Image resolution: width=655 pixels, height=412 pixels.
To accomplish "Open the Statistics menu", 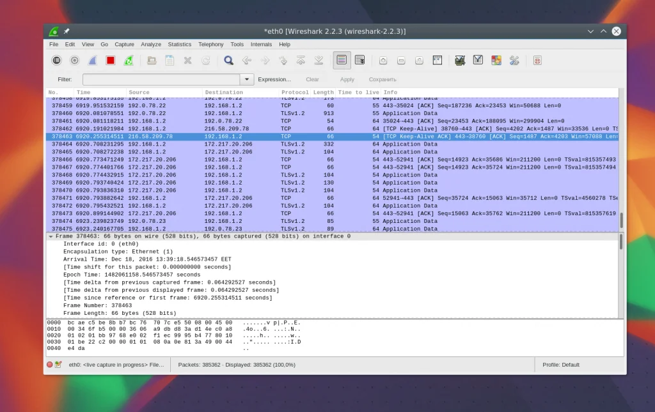I will click(x=179, y=45).
